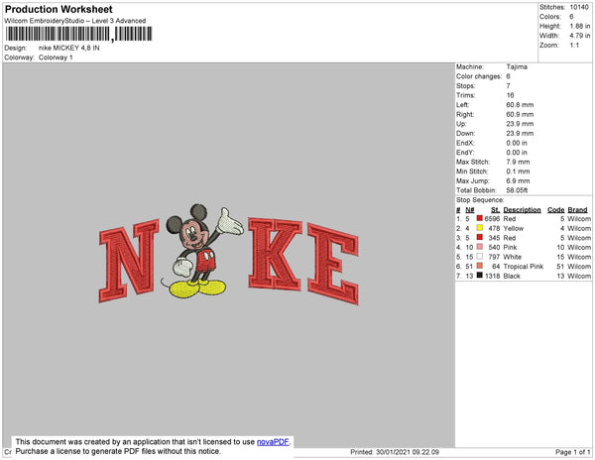Screen dimensions: 595x460
Task: Click the Stitches value 10140
Action: [x=579, y=7]
